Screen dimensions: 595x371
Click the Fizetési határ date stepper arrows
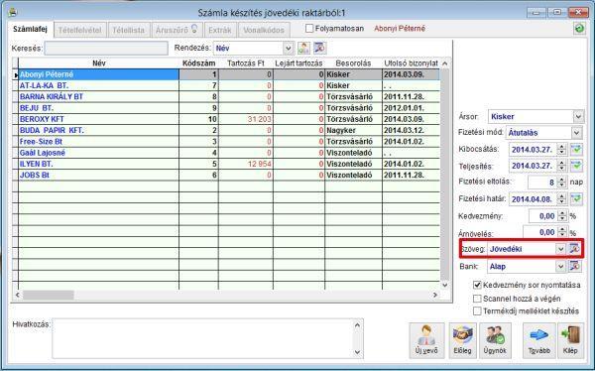[x=562, y=199]
